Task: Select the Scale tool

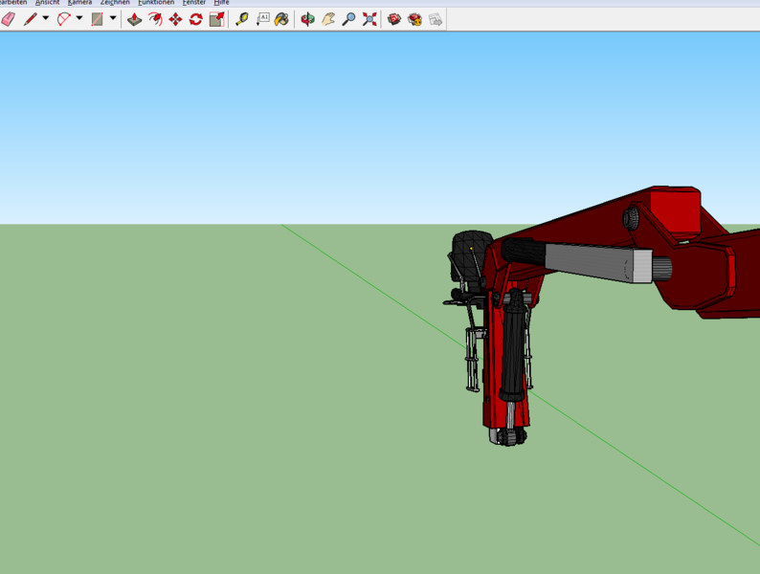Action: 217,19
